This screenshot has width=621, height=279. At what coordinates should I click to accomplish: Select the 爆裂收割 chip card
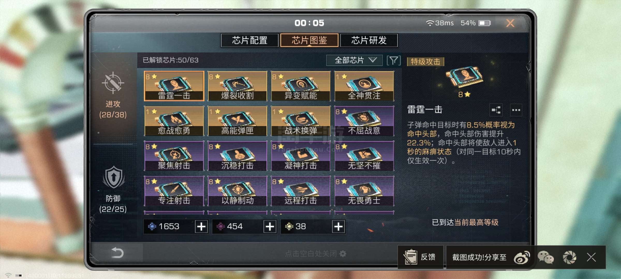pos(237,86)
